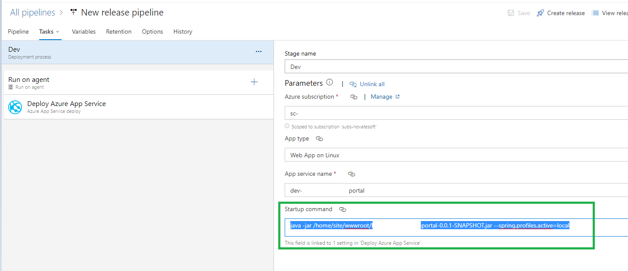This screenshot has height=271, width=628.
Task: Click the Parameters heading
Action: 304,83
